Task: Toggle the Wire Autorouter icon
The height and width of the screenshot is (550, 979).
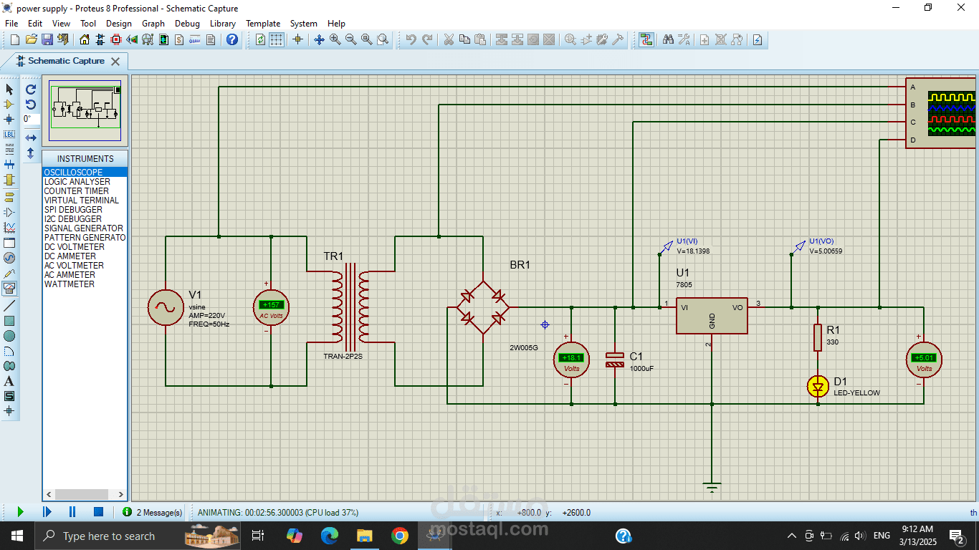Action: pyautogui.click(x=647, y=40)
